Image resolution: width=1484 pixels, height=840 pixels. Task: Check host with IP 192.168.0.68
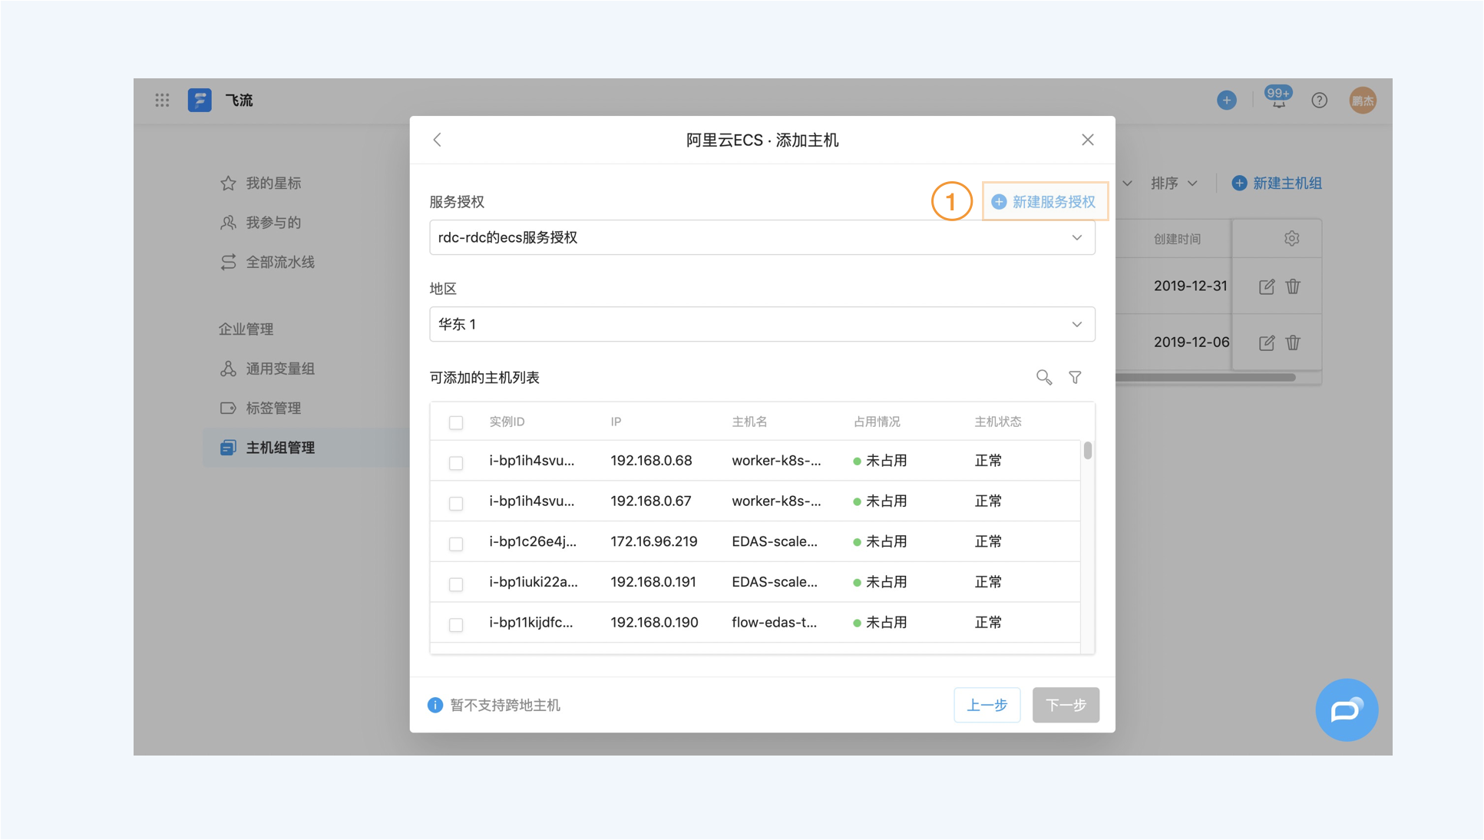click(x=456, y=462)
